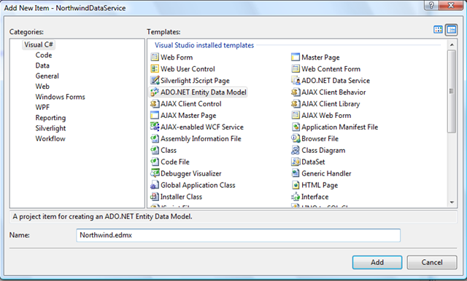Choose the AJAX Client Behavior icon

click(x=296, y=92)
